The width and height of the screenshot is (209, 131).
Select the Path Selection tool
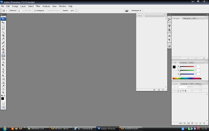(x=3, y=76)
